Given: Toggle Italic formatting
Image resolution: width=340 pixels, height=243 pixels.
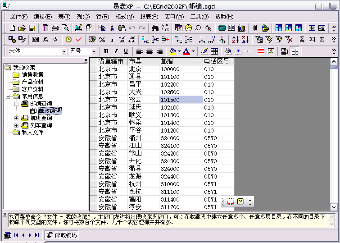Looking at the screenshot, I should 116,51.
